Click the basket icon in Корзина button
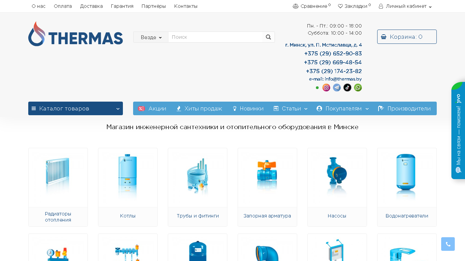The image size is (465, 261). click(384, 37)
